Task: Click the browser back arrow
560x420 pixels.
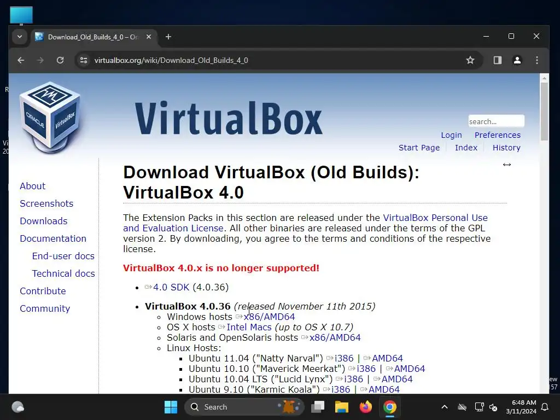Action: pyautogui.click(x=21, y=60)
